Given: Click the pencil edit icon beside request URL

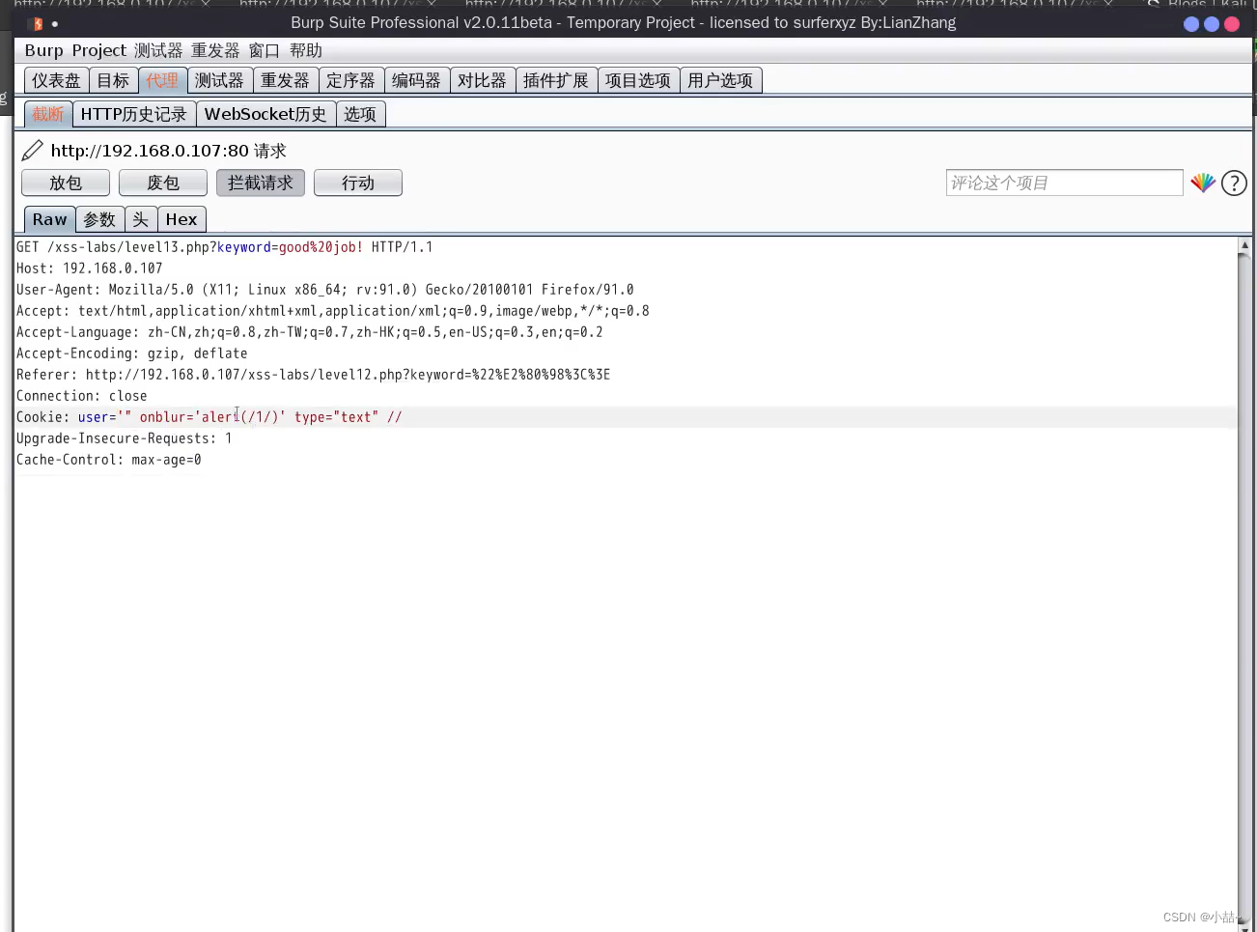Looking at the screenshot, I should point(33,151).
